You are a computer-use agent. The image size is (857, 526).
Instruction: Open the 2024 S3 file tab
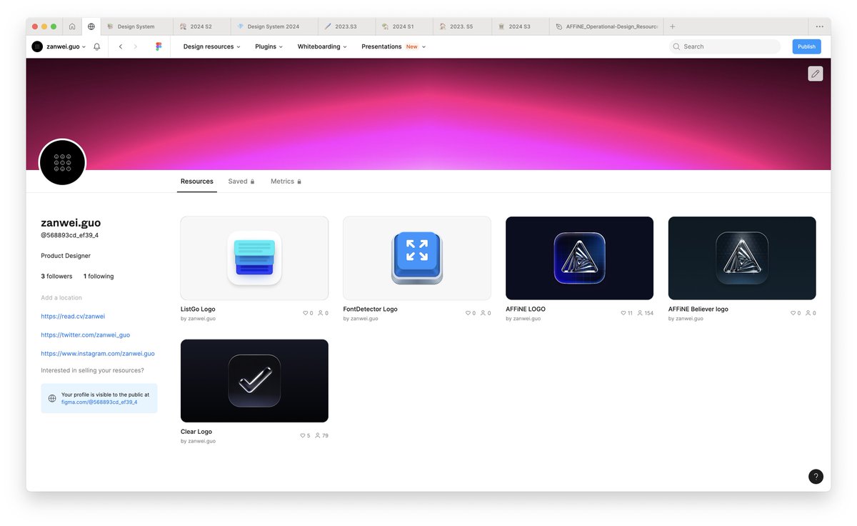(520, 26)
